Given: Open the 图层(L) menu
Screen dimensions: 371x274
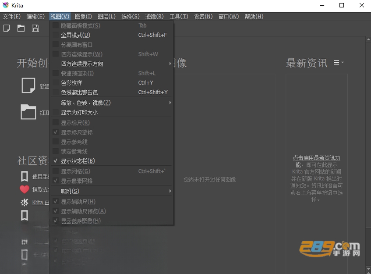Looking at the screenshot, I should [106, 17].
